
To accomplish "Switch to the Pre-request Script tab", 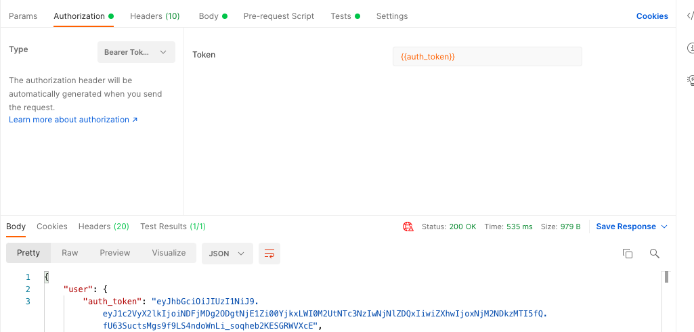I will [x=278, y=16].
